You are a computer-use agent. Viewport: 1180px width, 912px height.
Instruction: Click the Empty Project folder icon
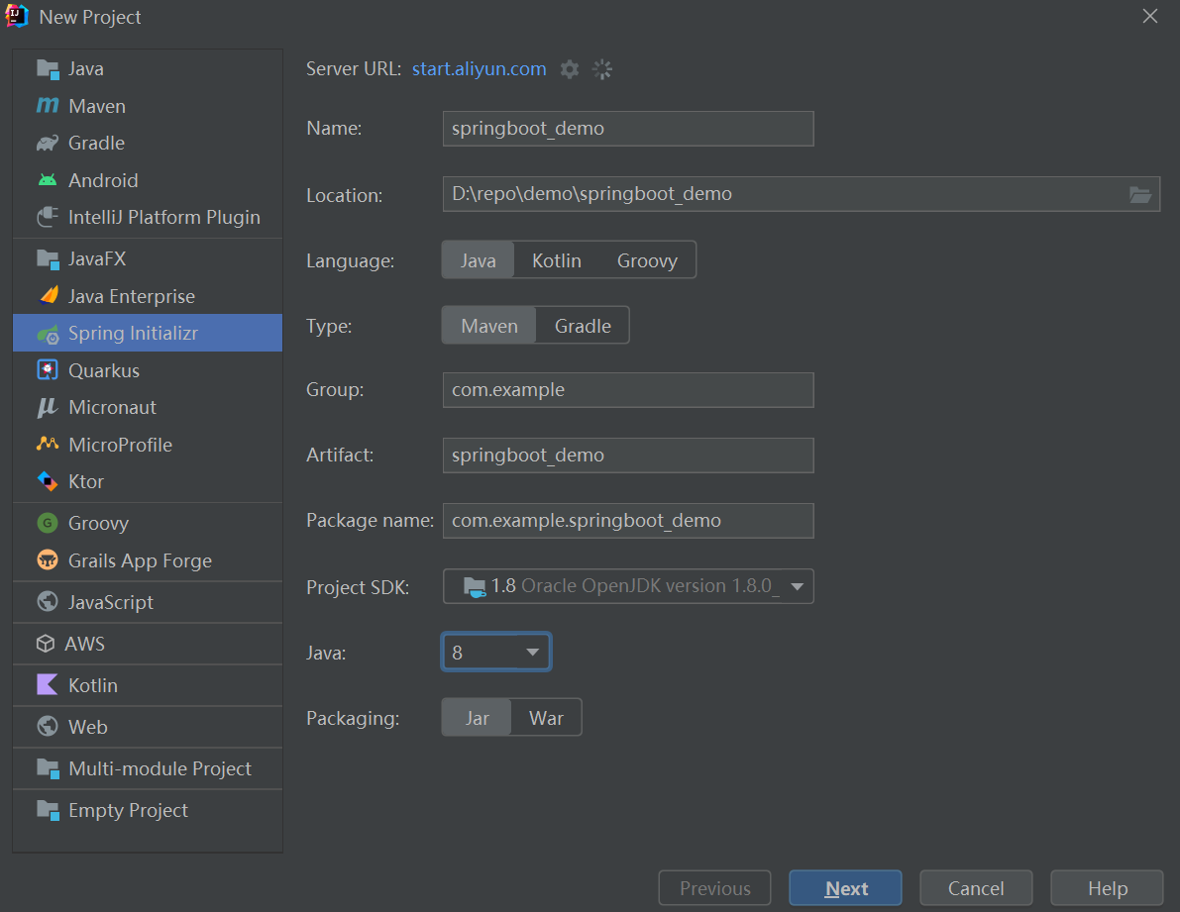click(x=48, y=810)
